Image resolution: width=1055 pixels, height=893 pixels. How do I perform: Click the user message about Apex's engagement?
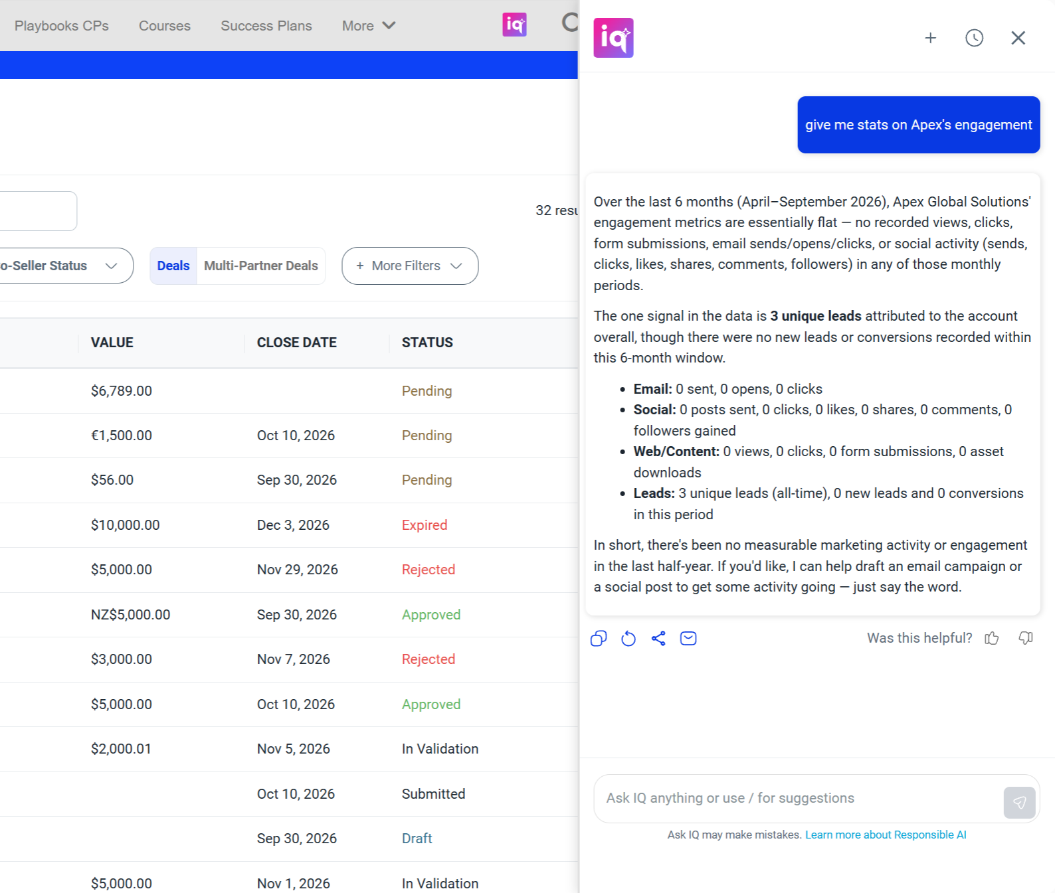coord(919,125)
